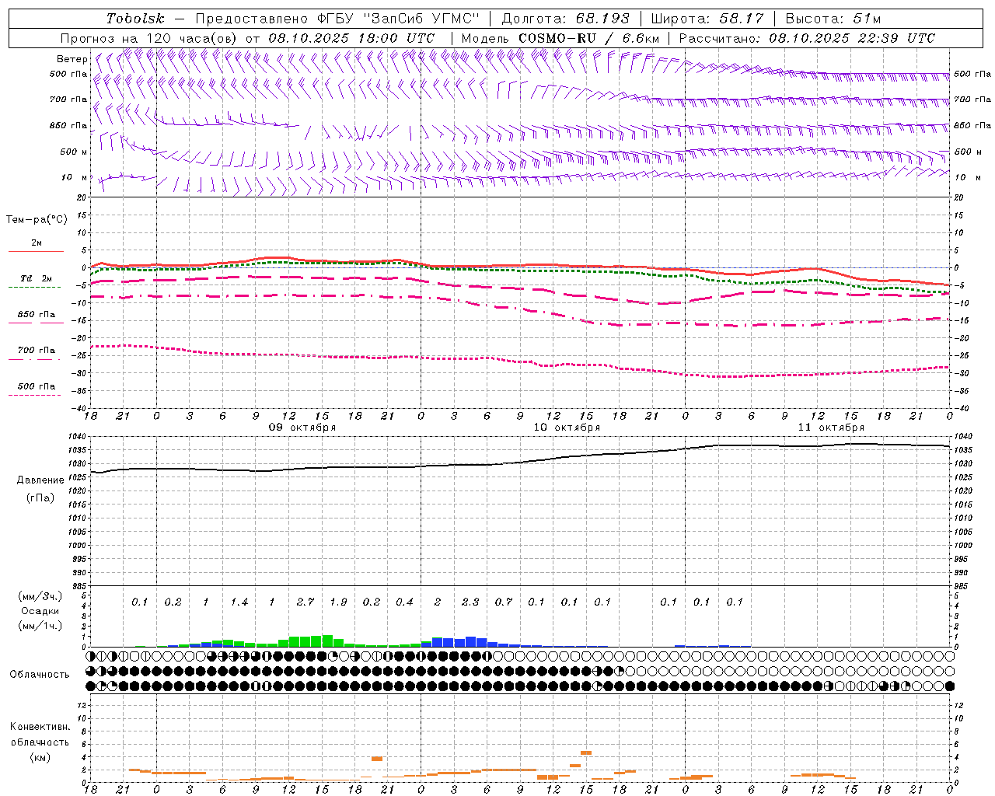Select the "0.4" three-hour precipitation value
The image size is (995, 796).
pyautogui.click(x=404, y=602)
